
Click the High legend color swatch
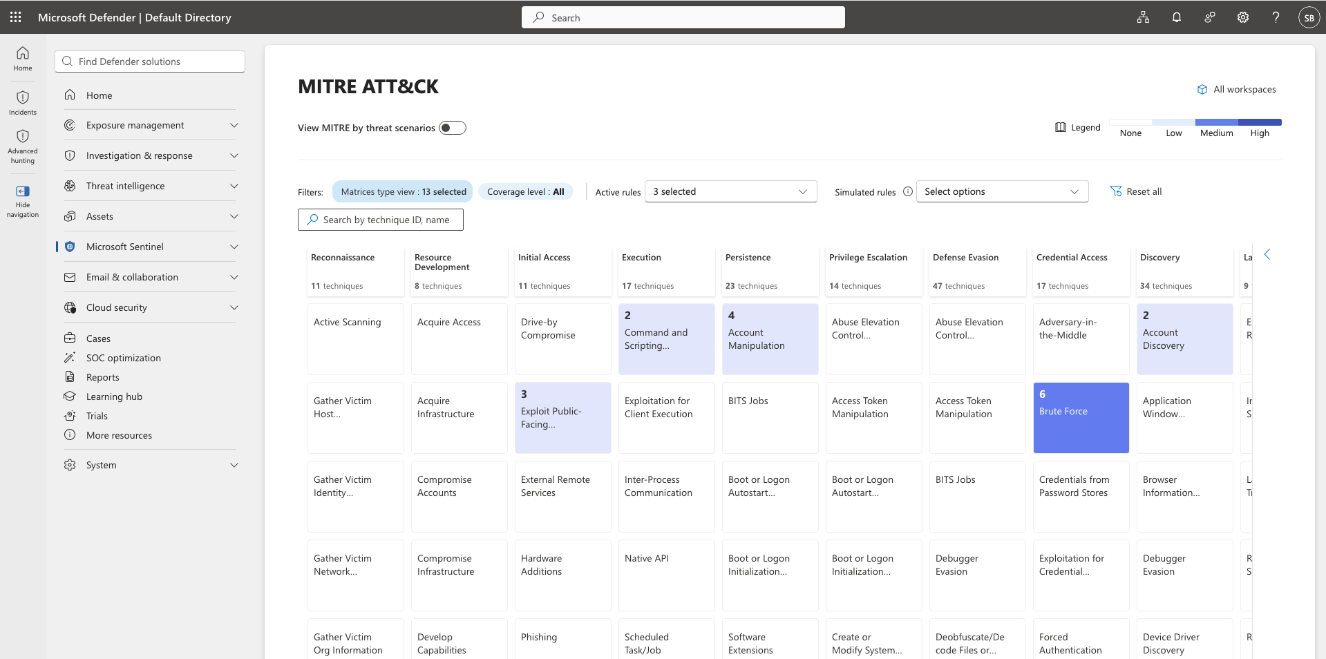(x=1260, y=122)
